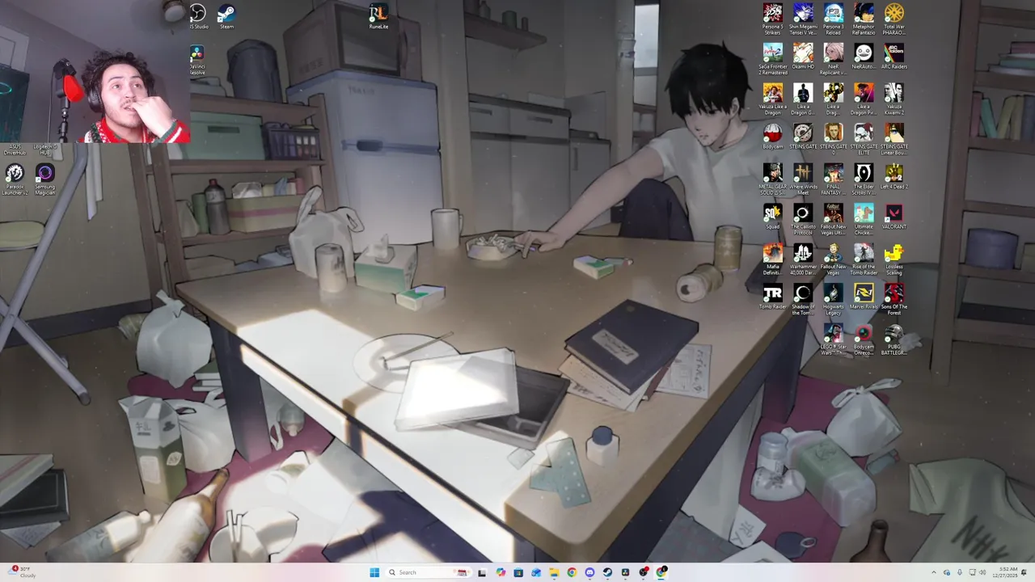Open File Explorer from the taskbar
The width and height of the screenshot is (1035, 582).
(554, 572)
